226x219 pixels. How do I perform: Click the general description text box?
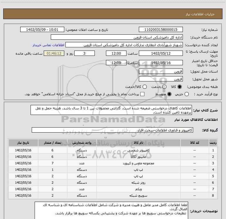[x=111, y=110]
